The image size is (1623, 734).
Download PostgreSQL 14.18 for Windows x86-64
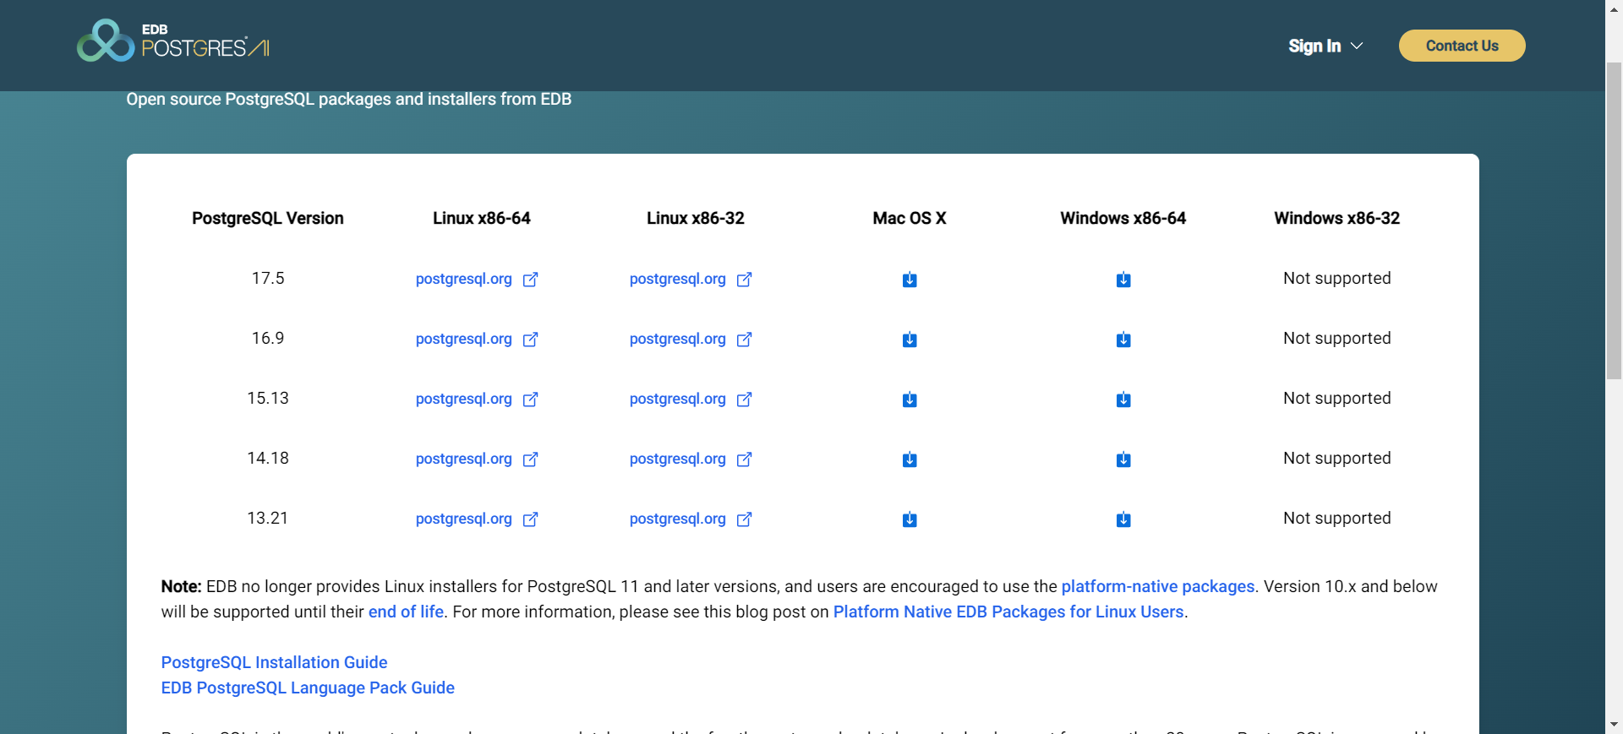tap(1123, 459)
